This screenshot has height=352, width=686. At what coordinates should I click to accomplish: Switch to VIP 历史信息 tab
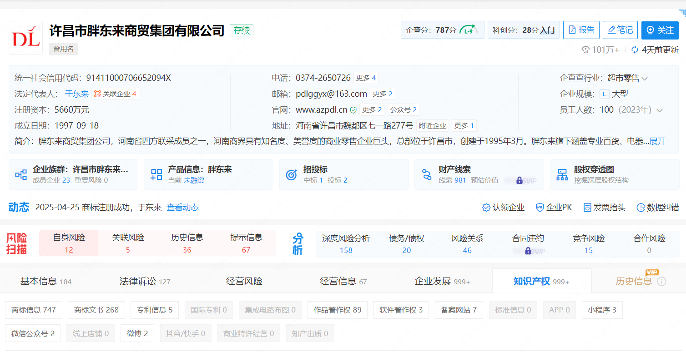coord(634,281)
